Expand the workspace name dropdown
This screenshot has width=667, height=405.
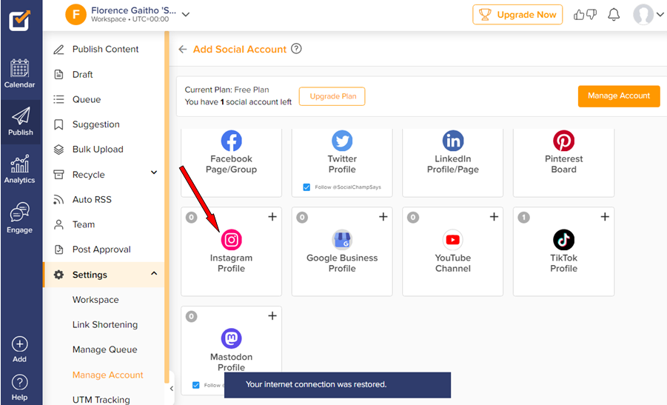[x=186, y=14]
